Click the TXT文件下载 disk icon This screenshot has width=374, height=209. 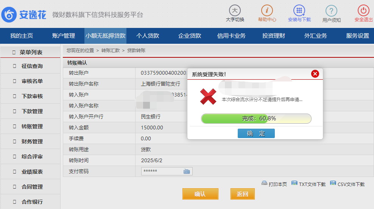point(295,183)
